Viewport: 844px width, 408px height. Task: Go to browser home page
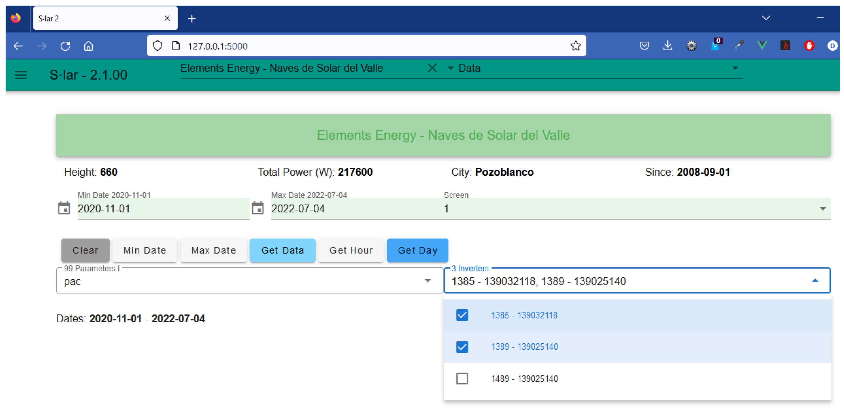click(88, 46)
